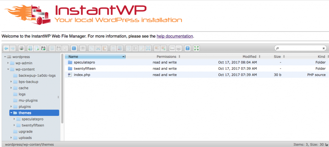Click the Save (floppy disk) toolbar icon
Screen dimensions: 329x147
tap(44, 48)
